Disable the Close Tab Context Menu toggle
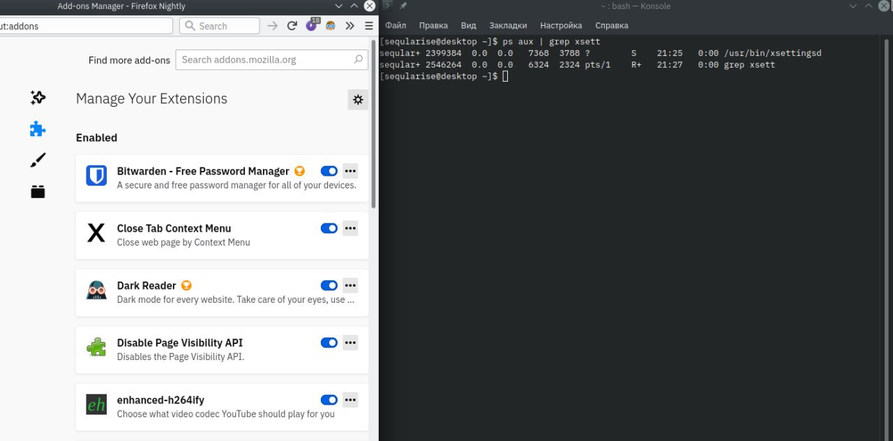 [x=329, y=228]
